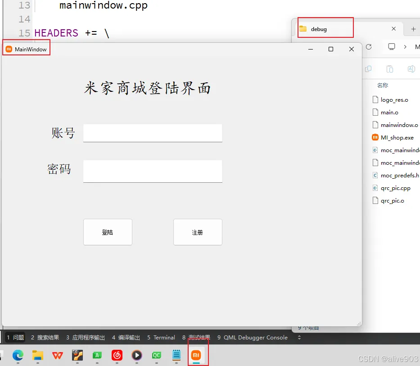Click the 密码 password input field
Viewport: 420px width, 366px height.
[x=153, y=172]
